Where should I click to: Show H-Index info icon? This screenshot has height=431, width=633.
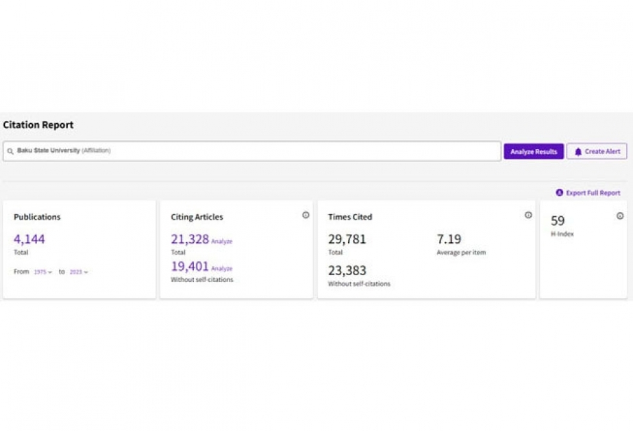(x=620, y=216)
